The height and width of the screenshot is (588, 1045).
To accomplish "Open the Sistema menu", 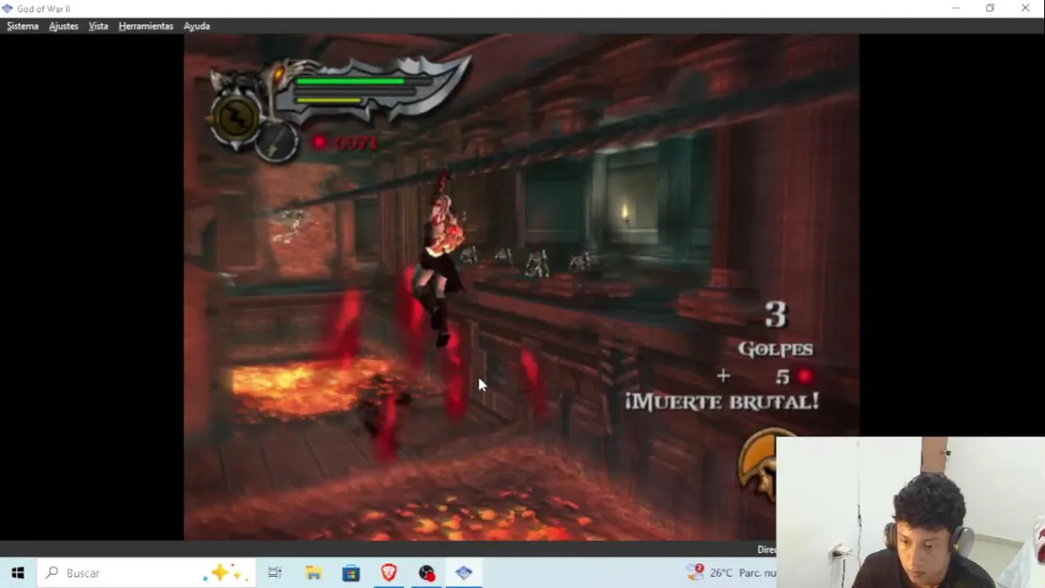I will [23, 26].
